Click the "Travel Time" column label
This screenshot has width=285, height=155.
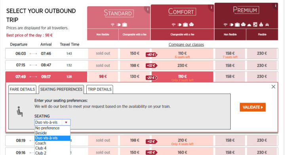(x=70, y=44)
